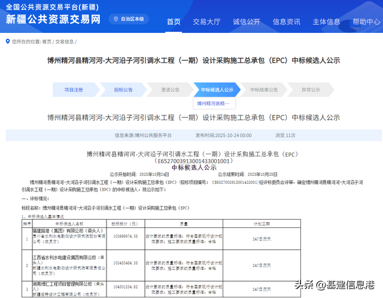Select 澄清公告 process step
Image resolution: width=383 pixels, height=298 pixels.
tap(170, 90)
